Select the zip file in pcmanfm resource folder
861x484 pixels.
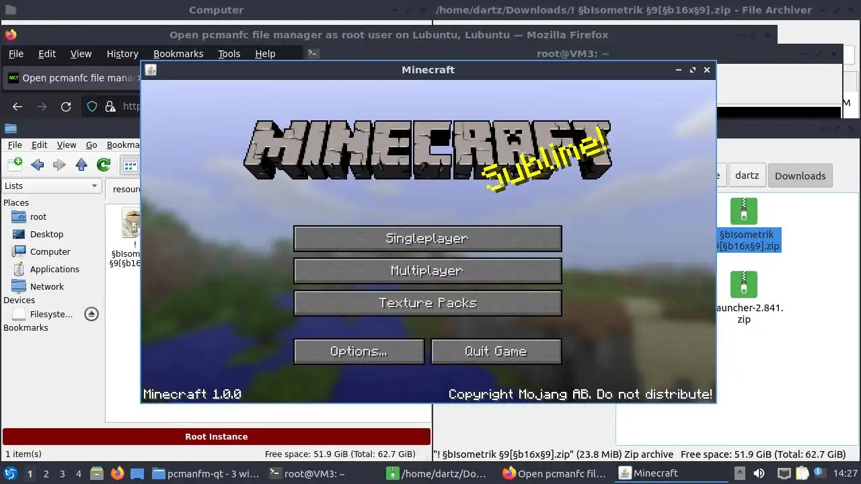[130, 223]
